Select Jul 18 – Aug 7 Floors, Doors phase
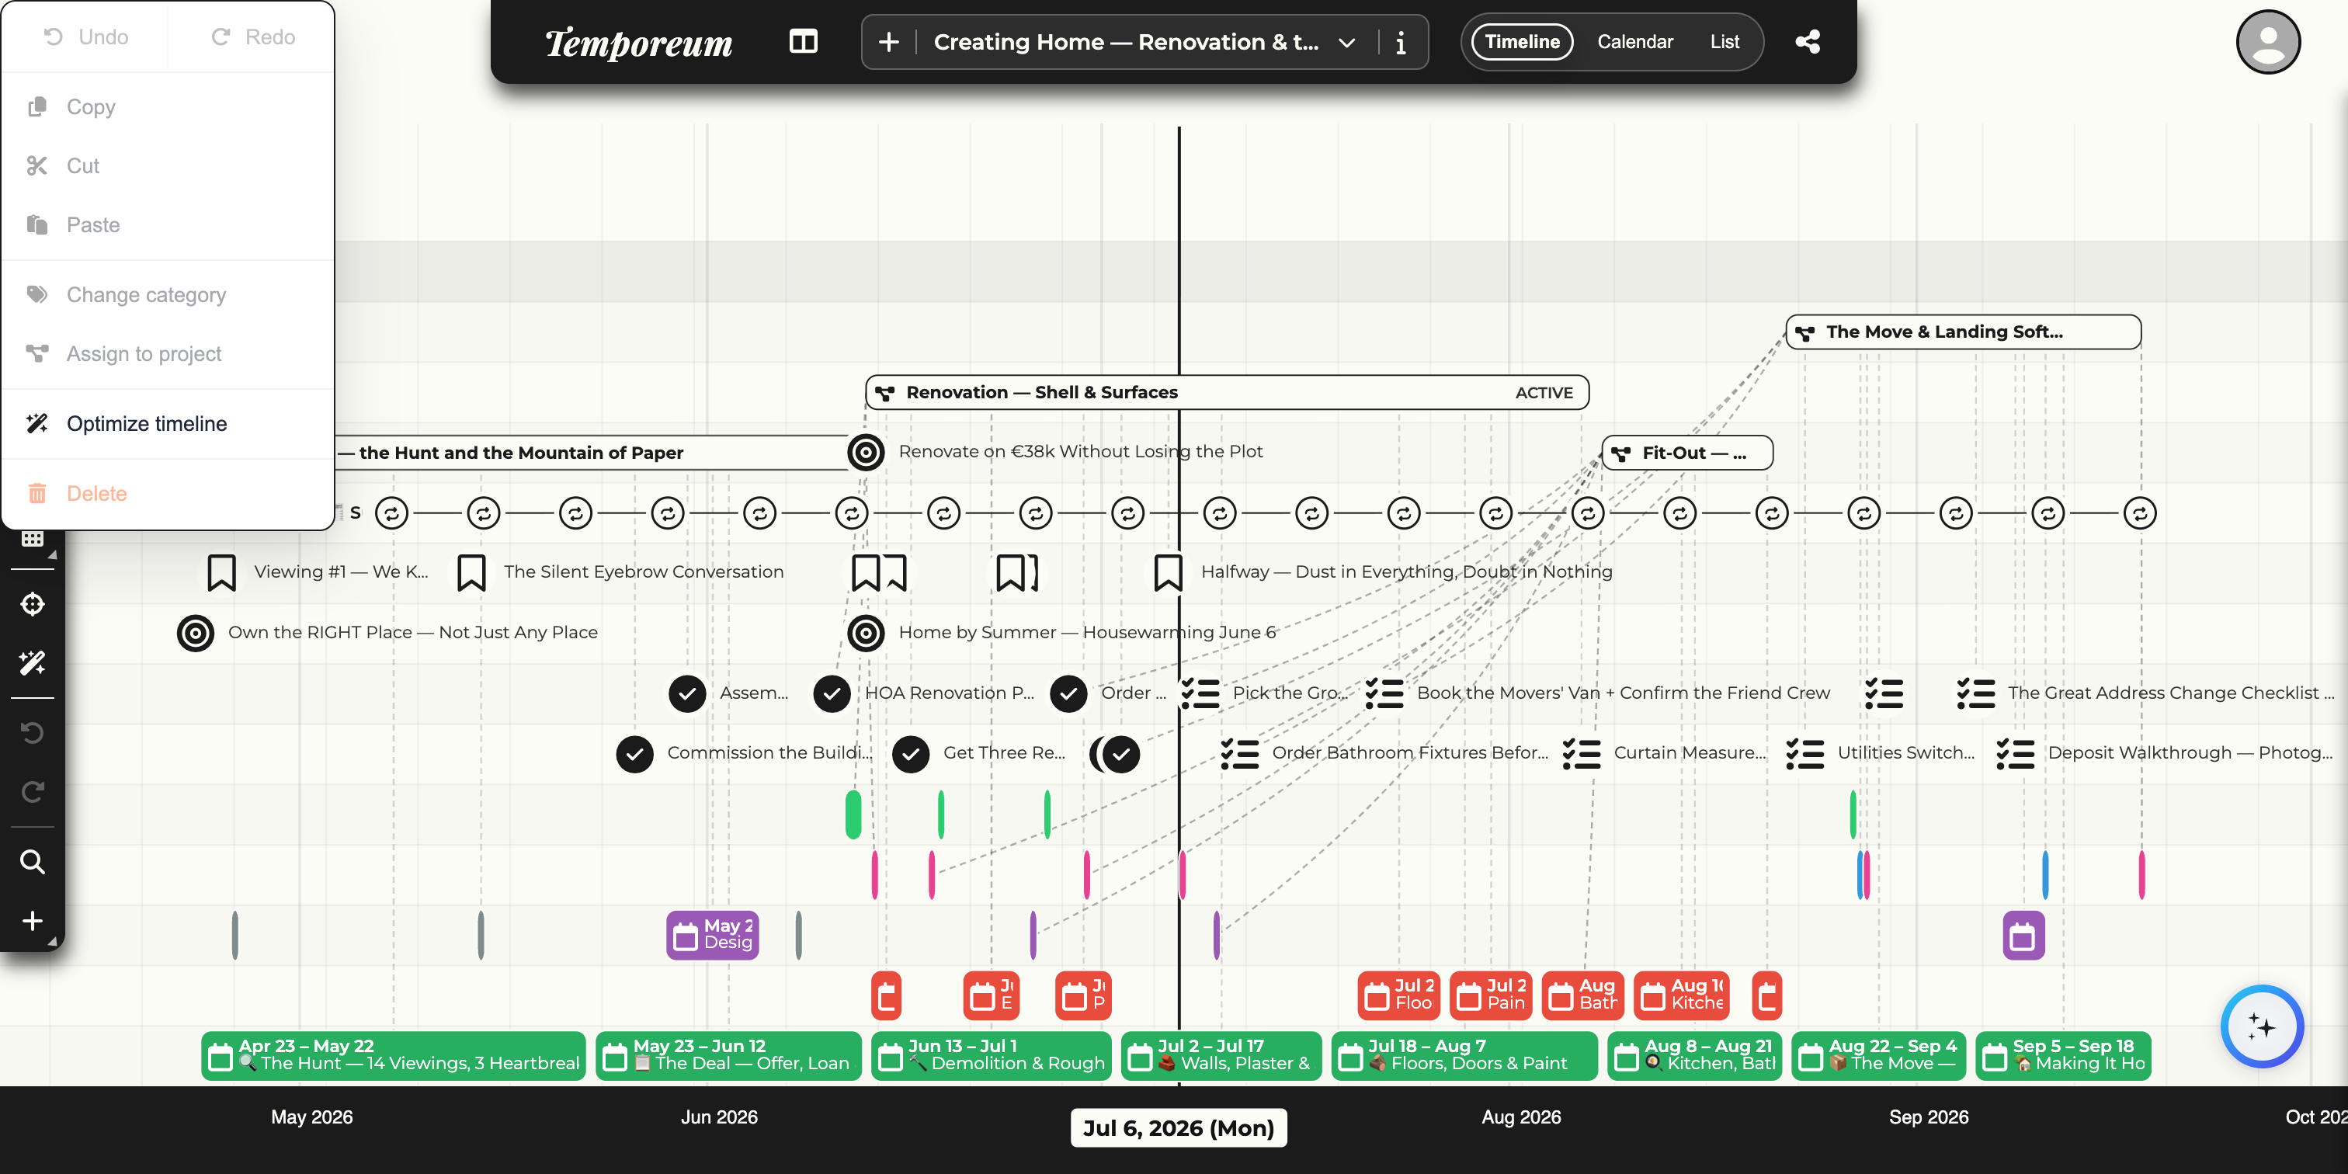Image resolution: width=2348 pixels, height=1174 pixels. pyautogui.click(x=1464, y=1055)
